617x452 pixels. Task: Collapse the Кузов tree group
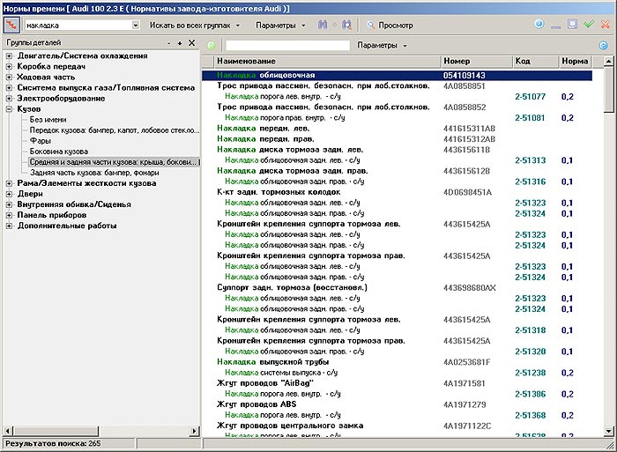(9, 108)
